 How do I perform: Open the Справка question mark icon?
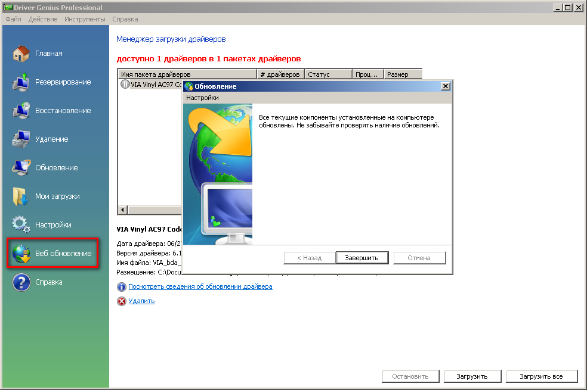[x=21, y=282]
